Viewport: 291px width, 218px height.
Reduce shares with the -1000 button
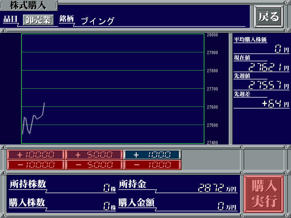tap(152, 165)
